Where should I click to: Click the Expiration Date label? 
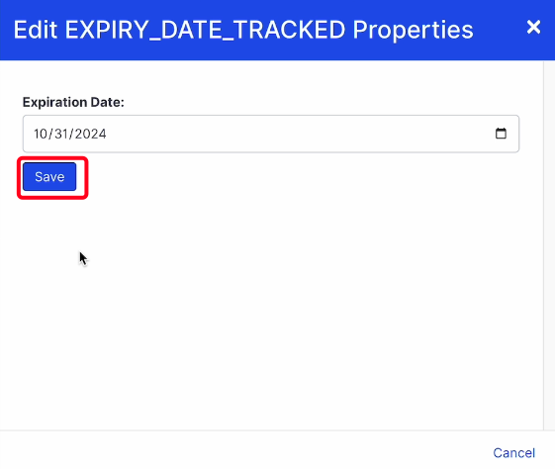[73, 102]
